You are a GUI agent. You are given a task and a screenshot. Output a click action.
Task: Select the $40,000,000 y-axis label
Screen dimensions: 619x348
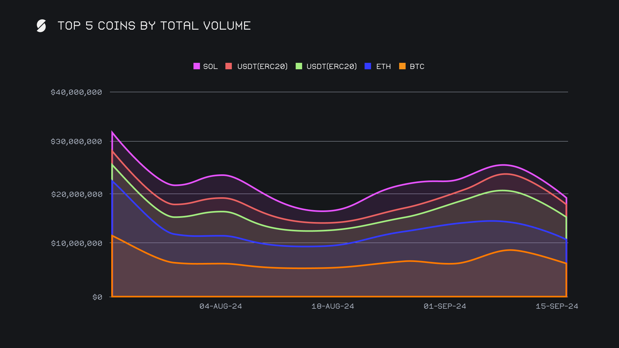tap(76, 92)
